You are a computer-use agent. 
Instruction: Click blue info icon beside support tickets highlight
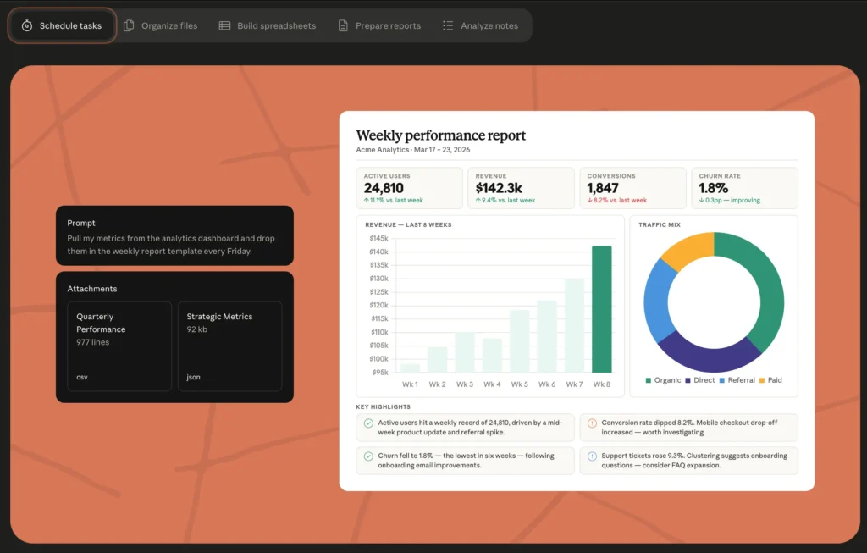(x=592, y=456)
